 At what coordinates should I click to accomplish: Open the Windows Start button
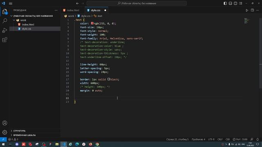(3, 144)
